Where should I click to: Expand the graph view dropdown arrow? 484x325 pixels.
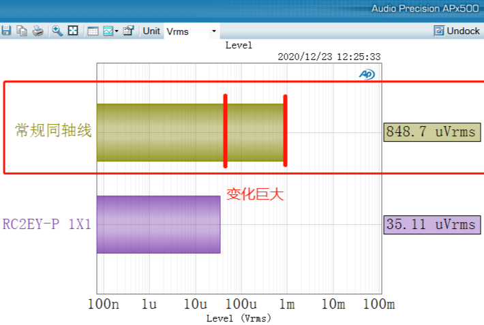[117, 31]
